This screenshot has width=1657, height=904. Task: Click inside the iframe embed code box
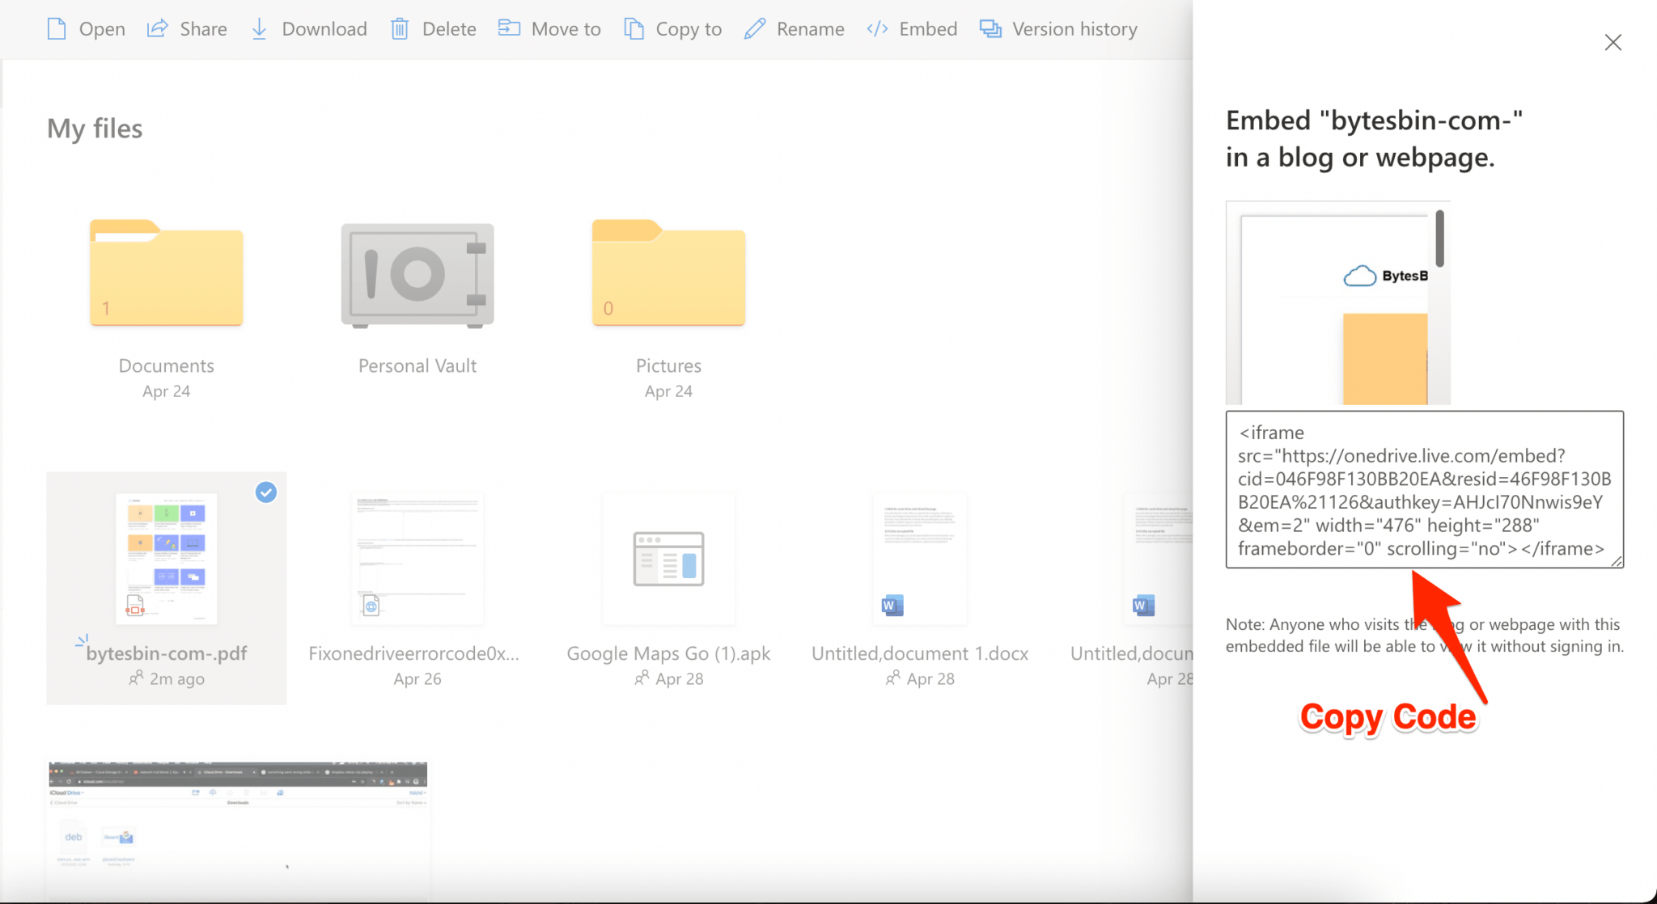(x=1424, y=490)
